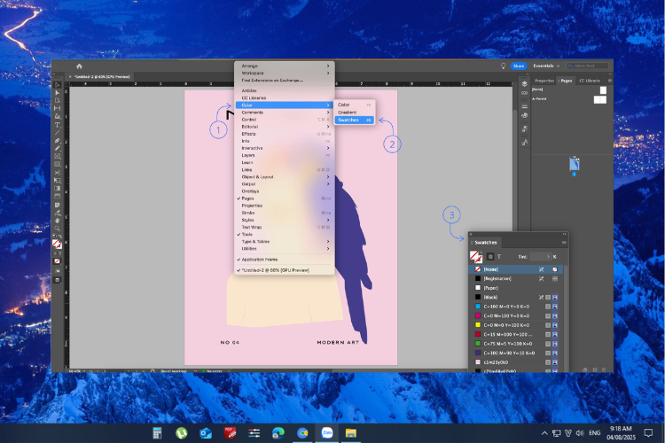The height and width of the screenshot is (443, 665).
Task: Select the Hand tool
Action: click(x=58, y=221)
